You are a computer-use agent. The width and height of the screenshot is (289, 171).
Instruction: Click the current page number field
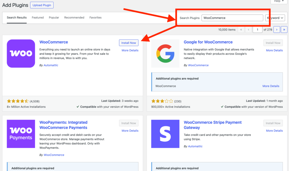tap(257, 29)
